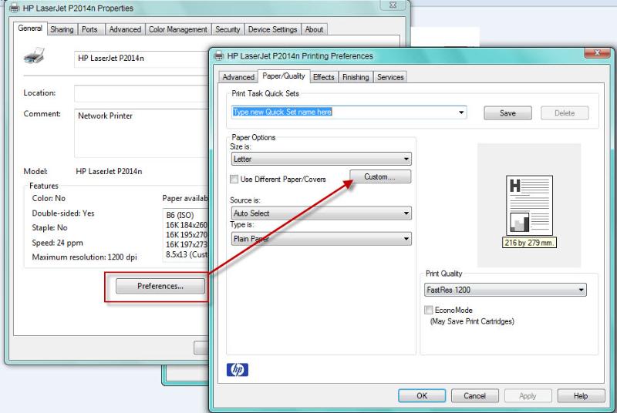Expand the Print Quality FastRes 1200 dropdown

(x=505, y=290)
